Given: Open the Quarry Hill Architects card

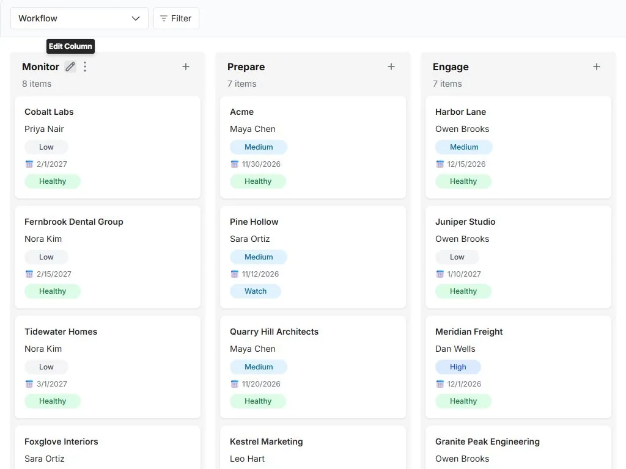Looking at the screenshot, I should (313, 367).
